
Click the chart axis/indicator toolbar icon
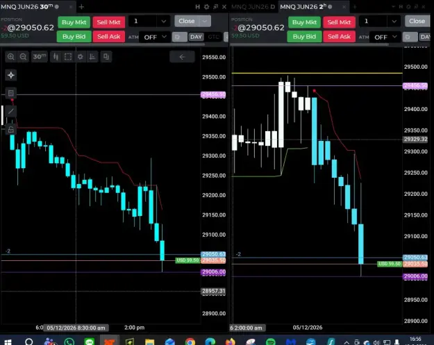(92, 57)
